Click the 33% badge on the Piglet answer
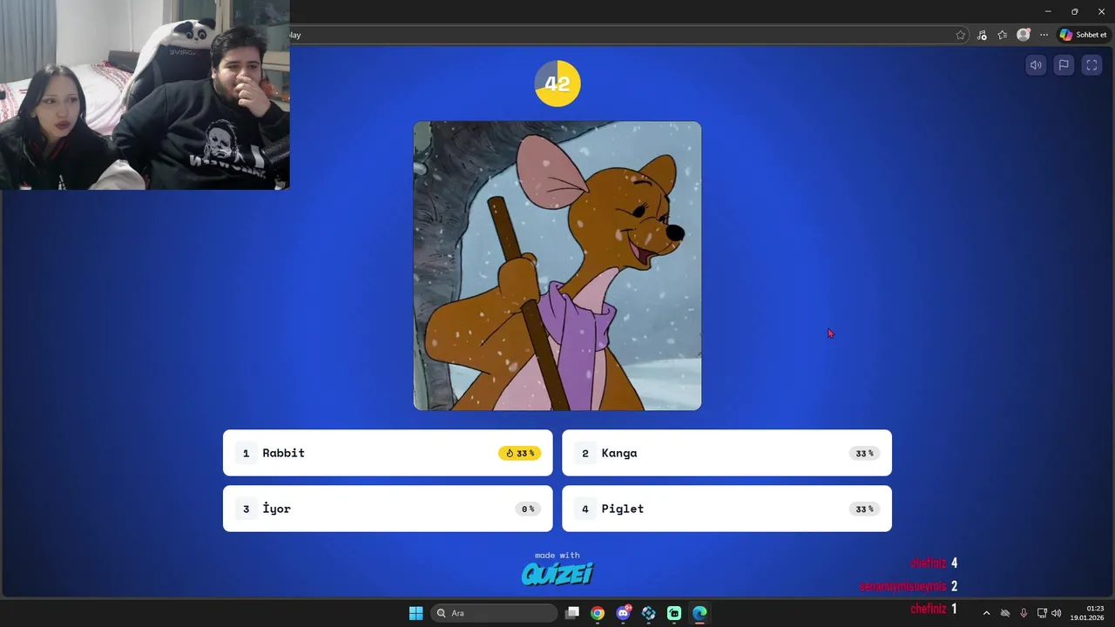Screen dimensions: 1115x627 coord(864,509)
